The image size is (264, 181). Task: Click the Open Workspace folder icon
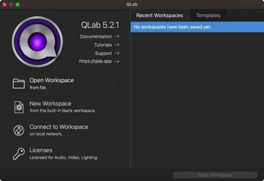click(x=19, y=84)
